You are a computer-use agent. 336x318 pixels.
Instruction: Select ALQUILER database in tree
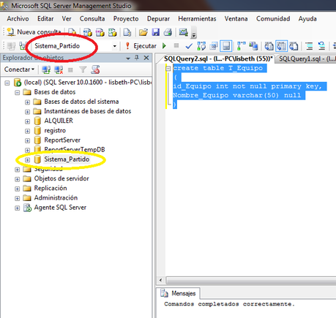59,121
